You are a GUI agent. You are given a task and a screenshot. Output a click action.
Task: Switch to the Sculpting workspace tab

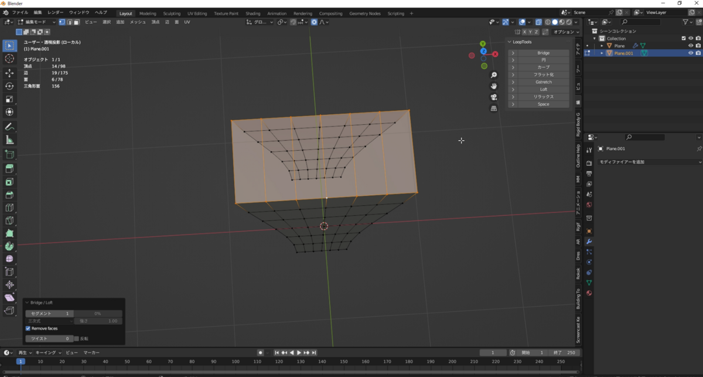point(172,13)
